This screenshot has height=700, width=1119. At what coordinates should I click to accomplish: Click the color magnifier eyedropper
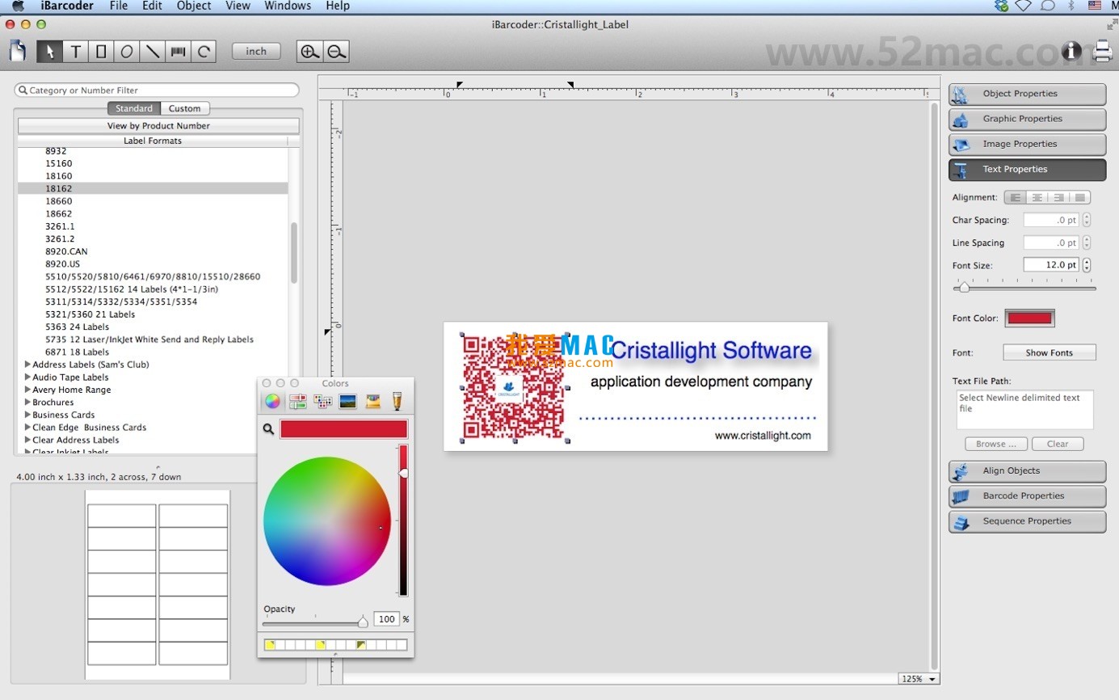(268, 429)
